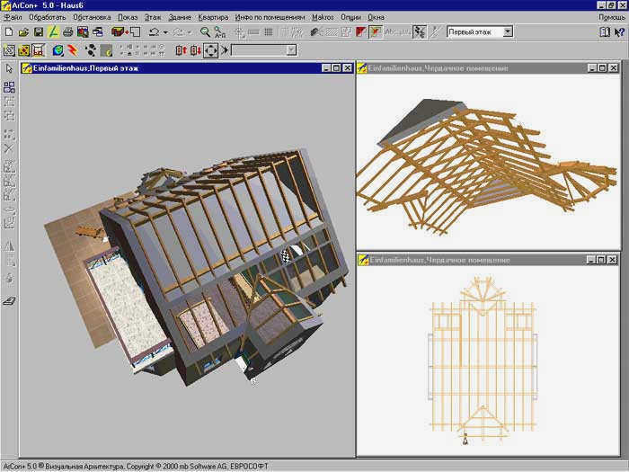Switch between 3D and plan view icon
This screenshot has width=629, height=472.
[126, 31]
